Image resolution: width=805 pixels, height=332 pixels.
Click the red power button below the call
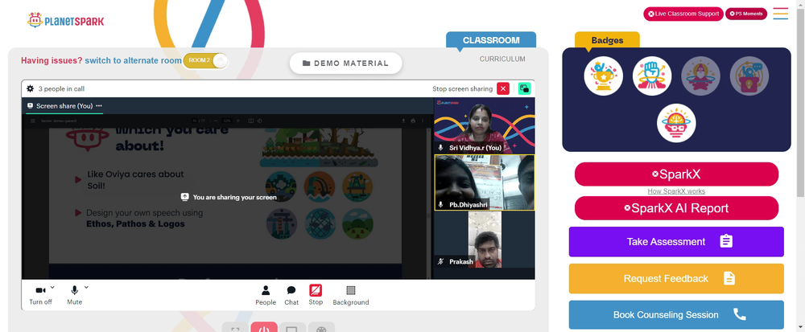[x=264, y=328]
